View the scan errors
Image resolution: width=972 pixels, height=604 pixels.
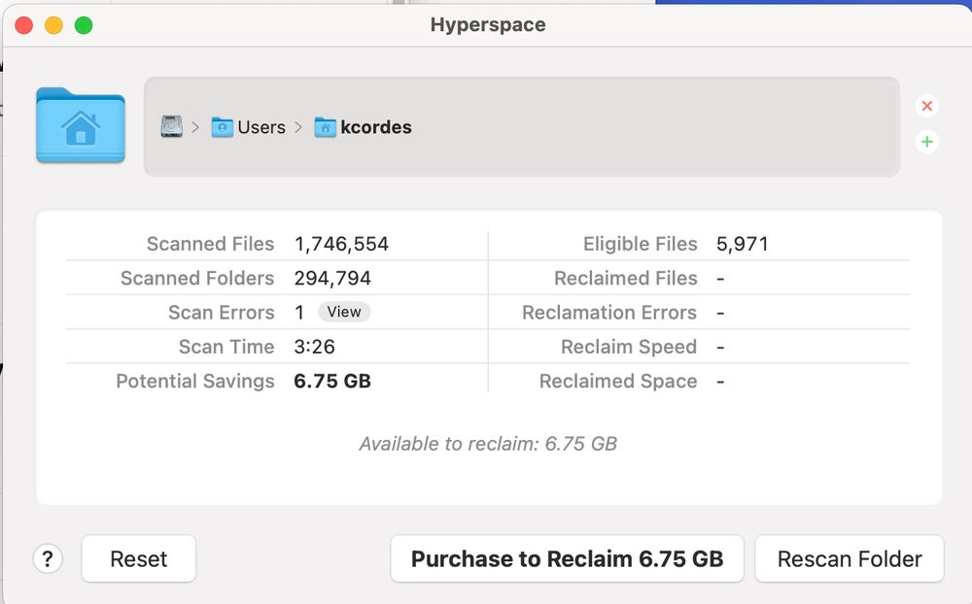pyautogui.click(x=344, y=312)
